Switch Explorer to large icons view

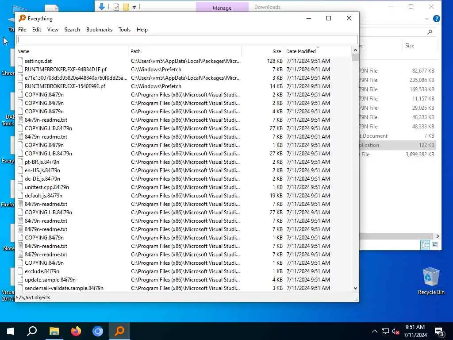pos(434,245)
